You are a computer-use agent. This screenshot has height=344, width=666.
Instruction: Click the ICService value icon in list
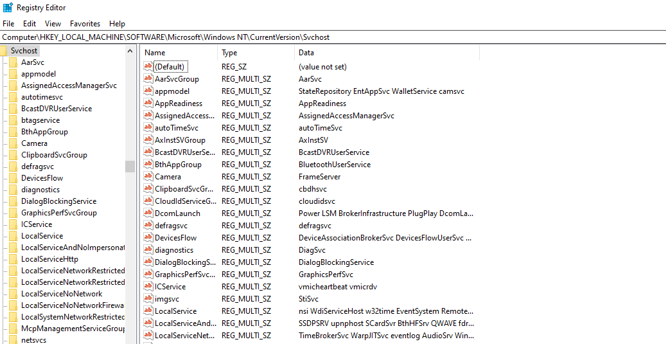click(148, 287)
